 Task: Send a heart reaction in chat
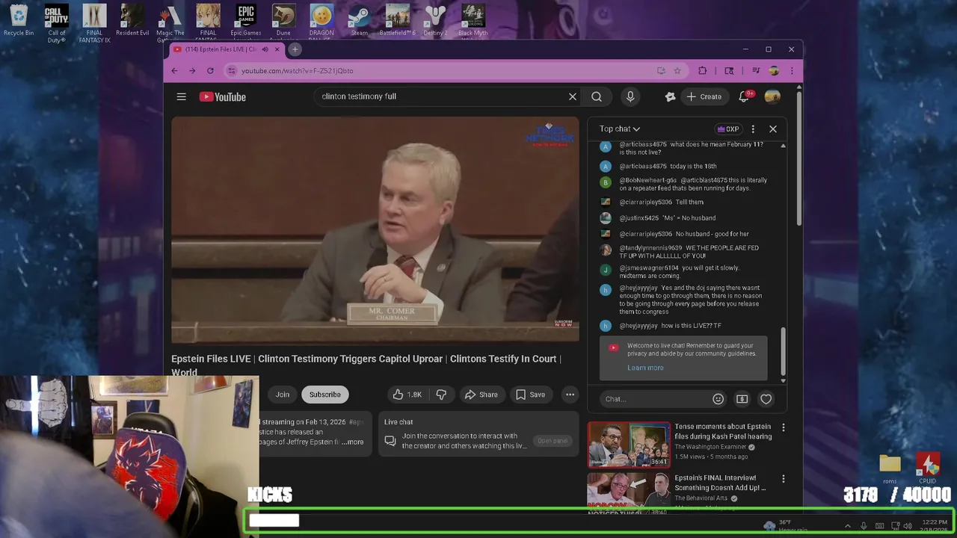[x=766, y=399]
